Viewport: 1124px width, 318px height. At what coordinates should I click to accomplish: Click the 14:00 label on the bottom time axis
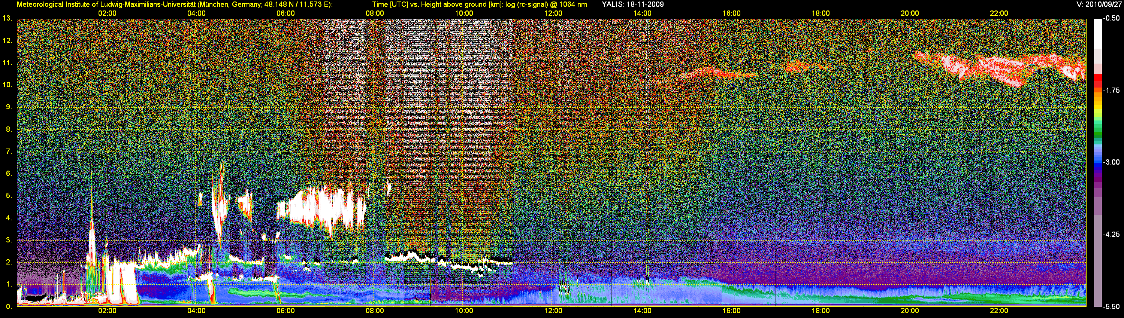pos(642,311)
